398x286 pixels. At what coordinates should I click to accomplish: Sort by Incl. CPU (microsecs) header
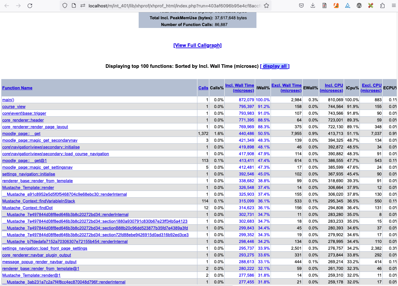click(332, 88)
